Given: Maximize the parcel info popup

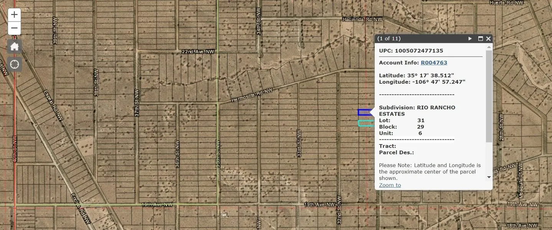Looking at the screenshot, I should [x=480, y=39].
